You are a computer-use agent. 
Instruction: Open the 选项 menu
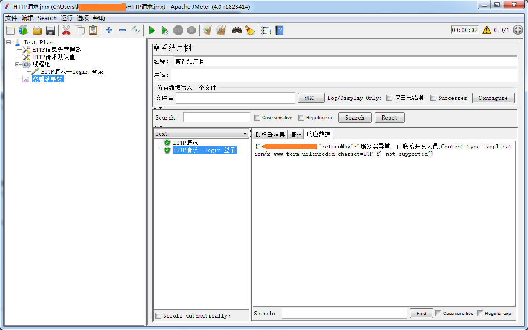pyautogui.click(x=83, y=18)
